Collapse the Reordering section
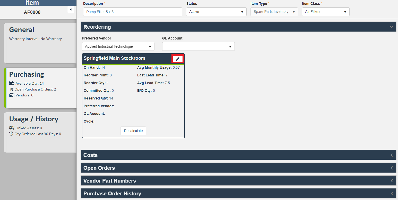Screen dimensions: 398x200 coord(391,27)
